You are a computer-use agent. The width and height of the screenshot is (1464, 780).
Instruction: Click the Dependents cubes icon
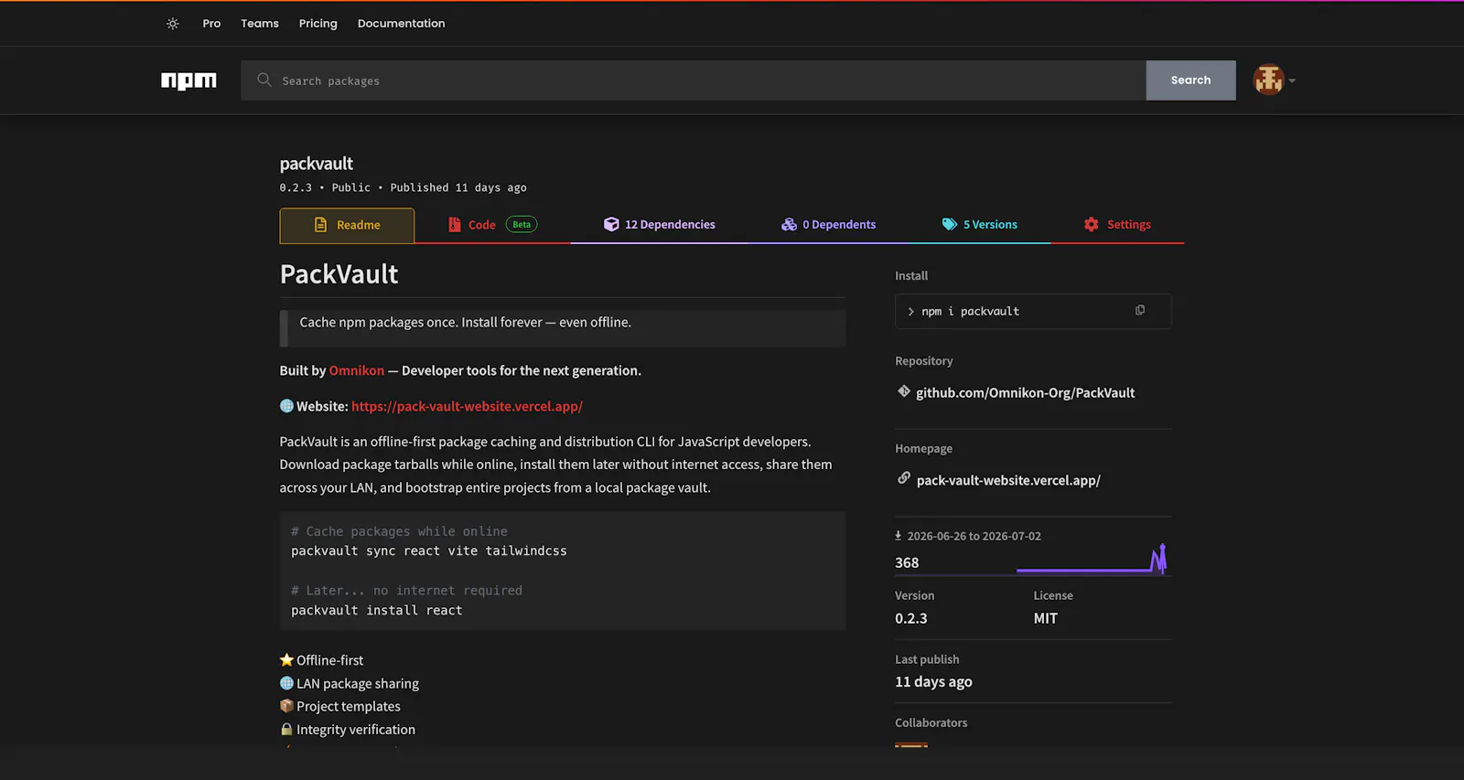point(789,224)
